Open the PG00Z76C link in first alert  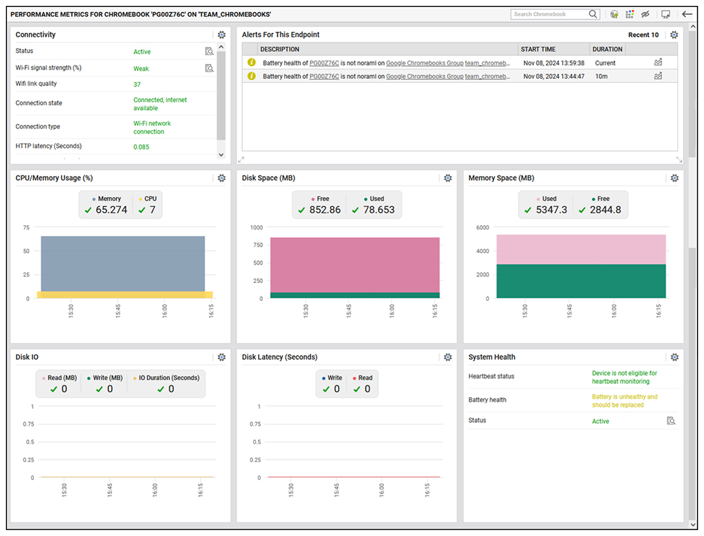click(x=324, y=62)
